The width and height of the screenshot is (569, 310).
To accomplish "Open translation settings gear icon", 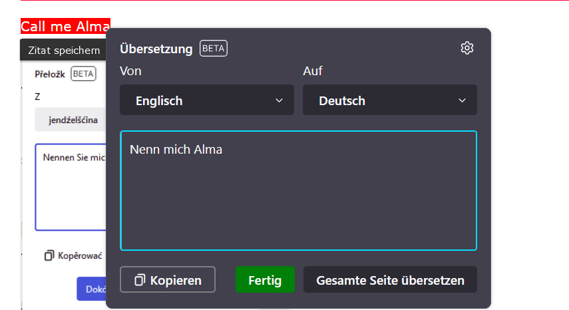I will pyautogui.click(x=467, y=48).
